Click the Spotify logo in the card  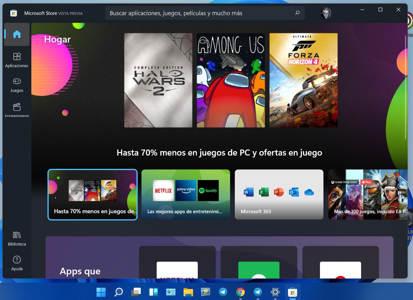[x=208, y=190]
